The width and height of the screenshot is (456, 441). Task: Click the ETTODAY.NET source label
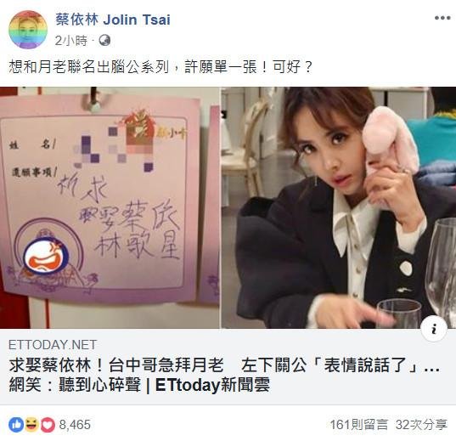[53, 345]
